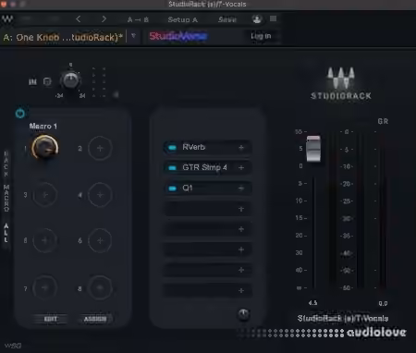The height and width of the screenshot is (353, 416).
Task: Click the macro ASSIGN button
Action: [95, 319]
